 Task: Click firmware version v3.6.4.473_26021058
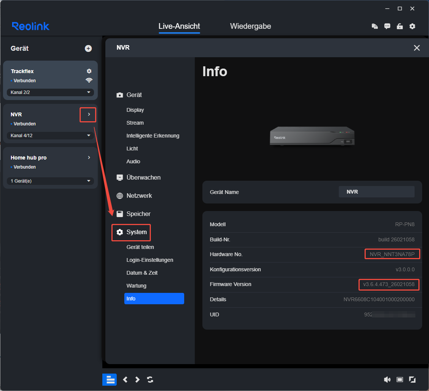click(389, 284)
